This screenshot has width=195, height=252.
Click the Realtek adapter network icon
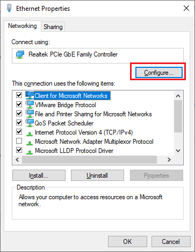point(20,54)
